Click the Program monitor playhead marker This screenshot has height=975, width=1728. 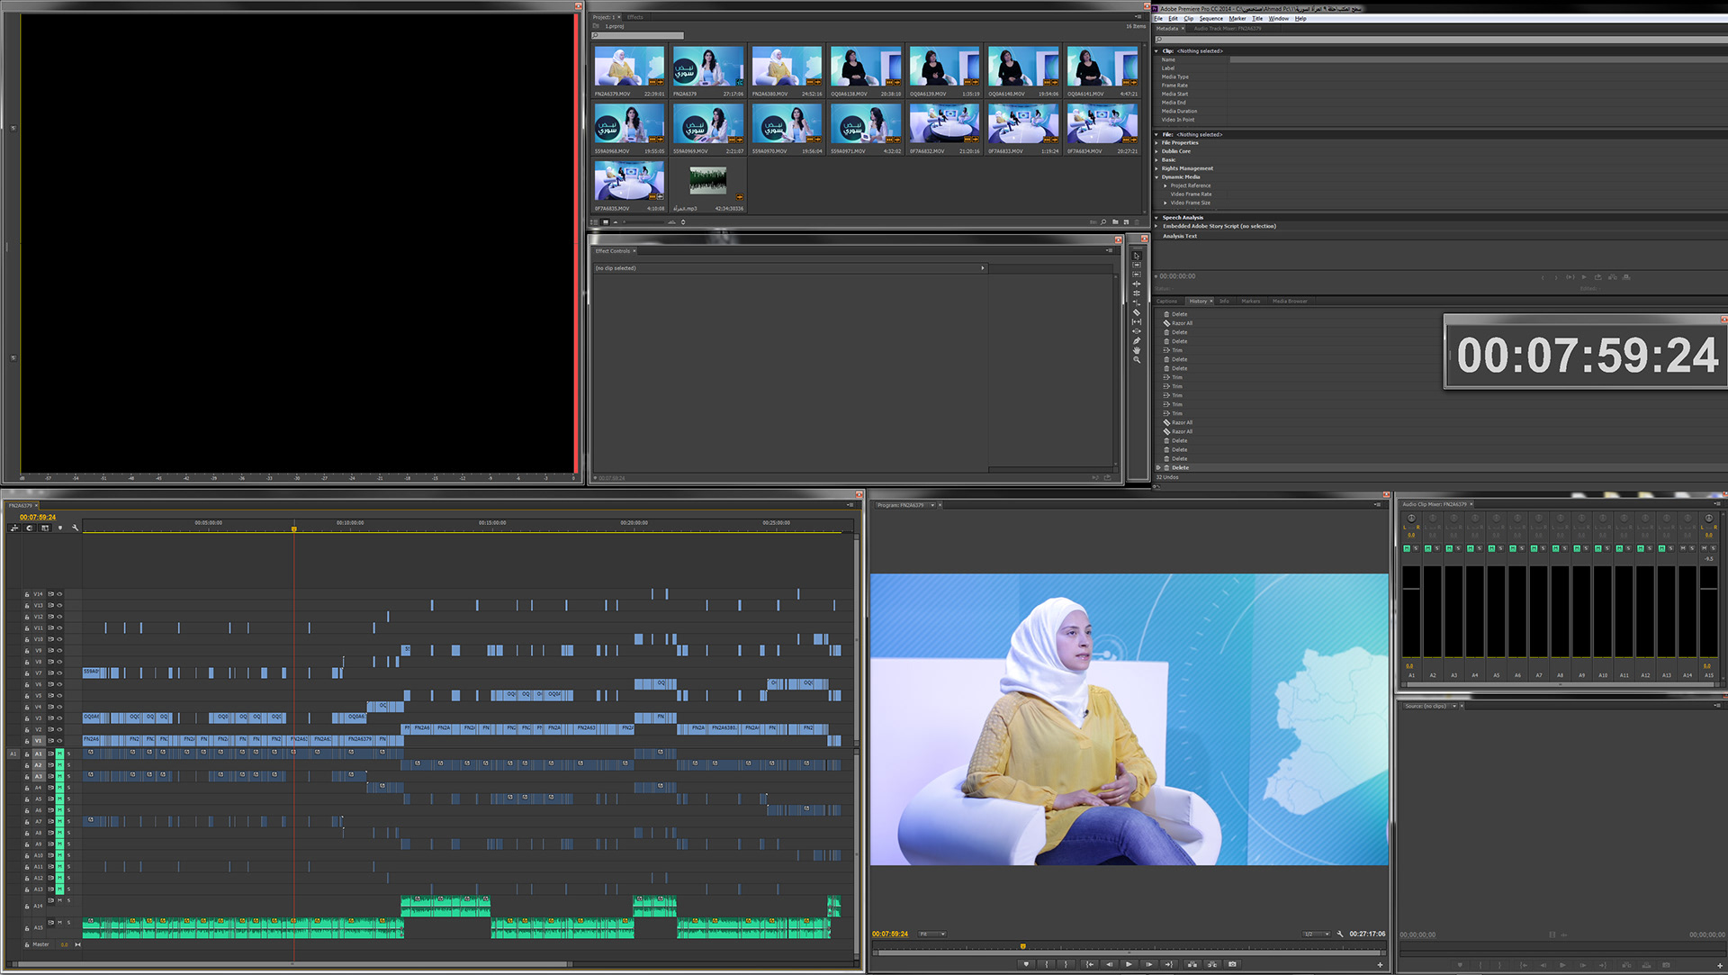(x=1023, y=946)
